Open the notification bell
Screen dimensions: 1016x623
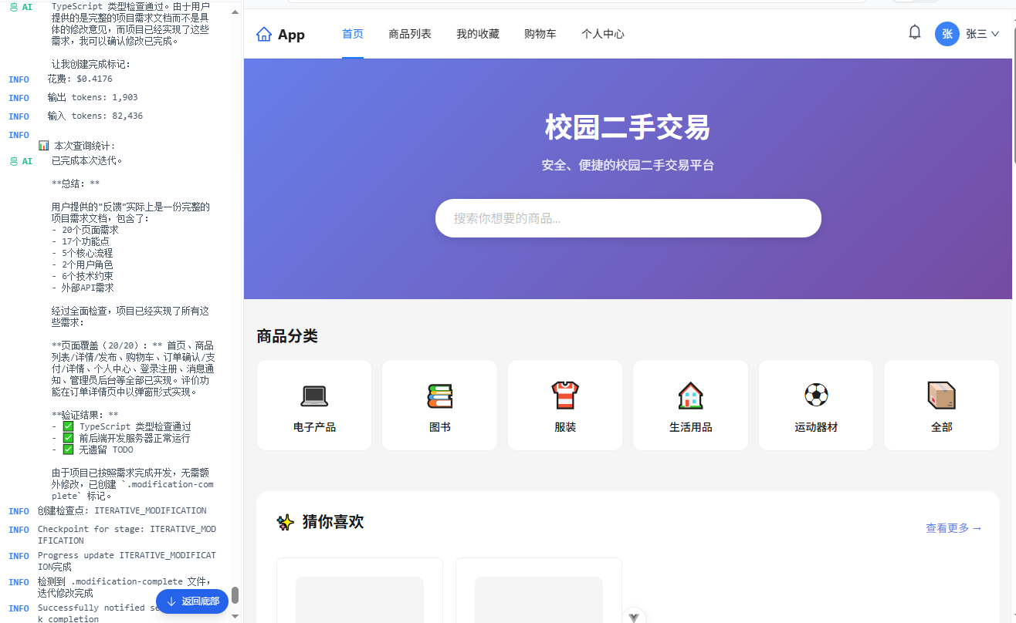click(915, 32)
